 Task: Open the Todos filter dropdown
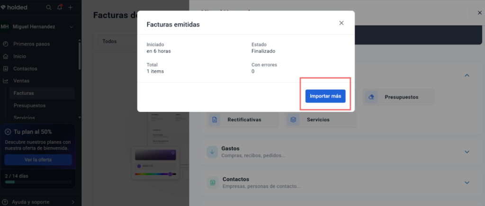coord(117,41)
